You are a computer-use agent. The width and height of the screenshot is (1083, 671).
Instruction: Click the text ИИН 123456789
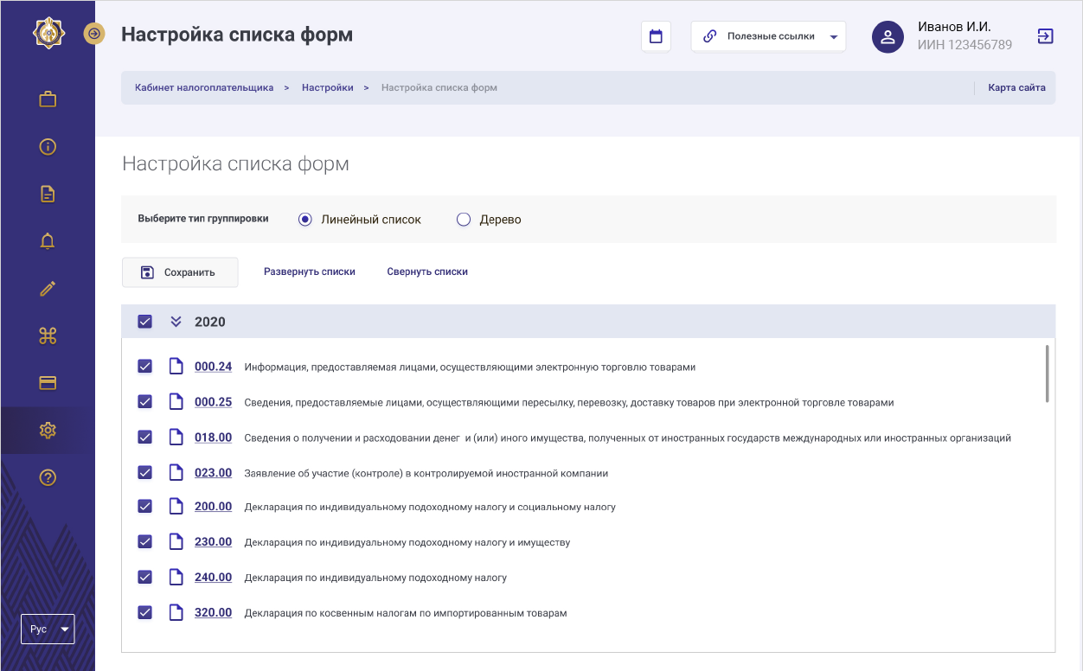coord(964,45)
